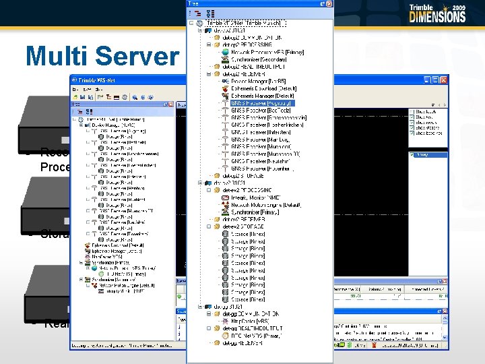This screenshot has height=364, width=485.
Task: Collapse COMMUNICATION folder containing NtripCaster [VRS]
Action: [209, 314]
